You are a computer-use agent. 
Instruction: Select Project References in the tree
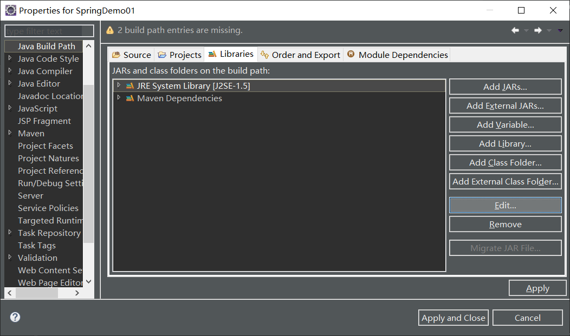pos(50,170)
